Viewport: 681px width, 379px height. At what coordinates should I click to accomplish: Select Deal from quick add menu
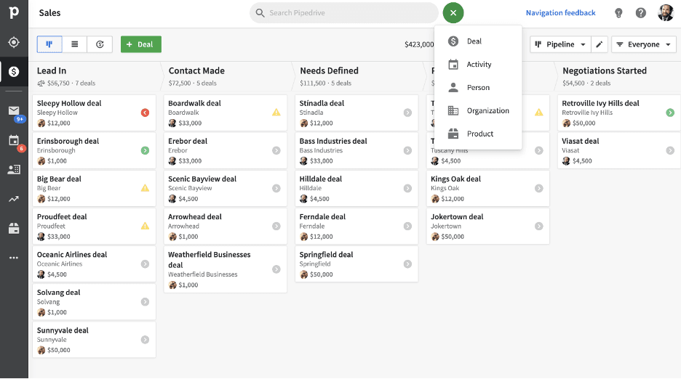[478, 41]
